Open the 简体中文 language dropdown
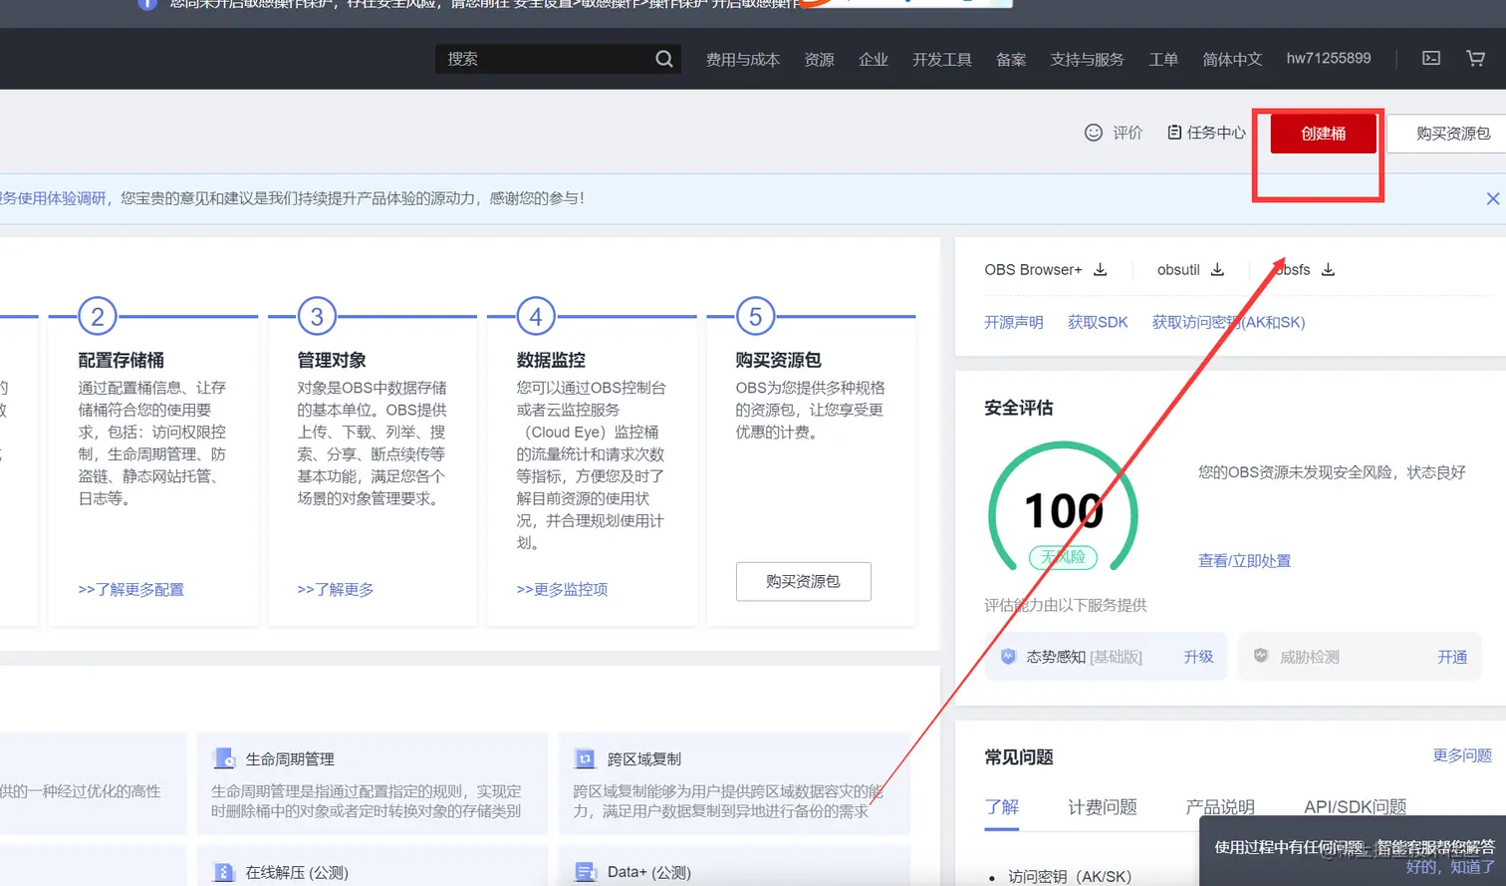Screen dimensions: 1506x886 click(1232, 60)
